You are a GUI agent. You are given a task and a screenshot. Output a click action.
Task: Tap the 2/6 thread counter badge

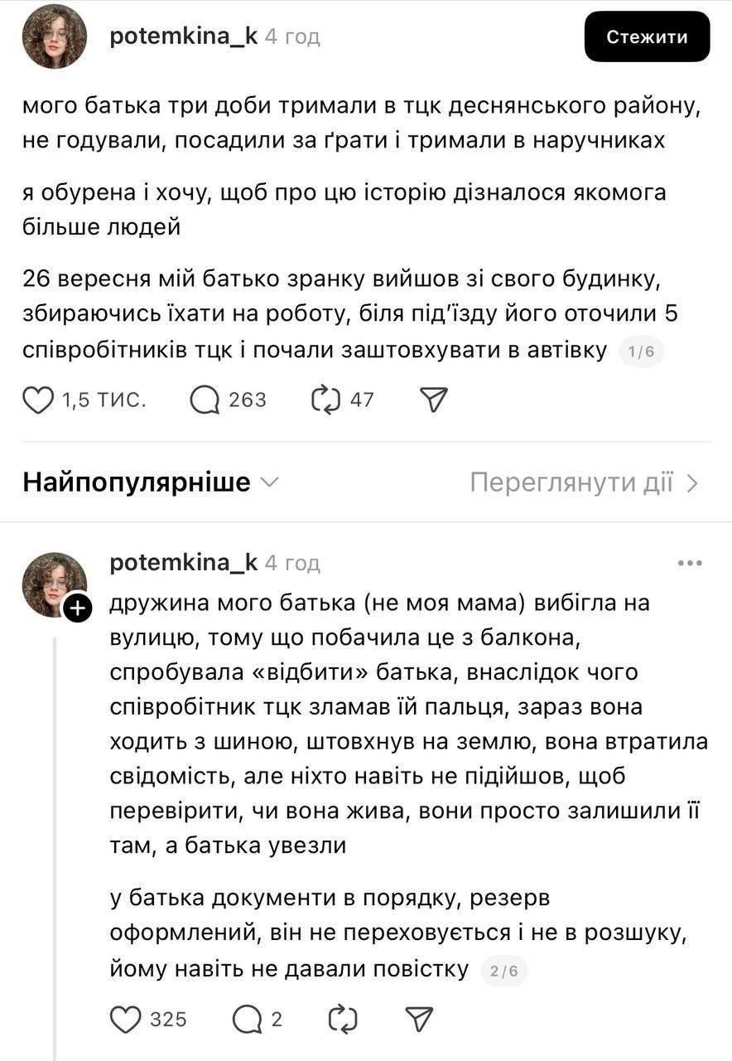point(503,971)
